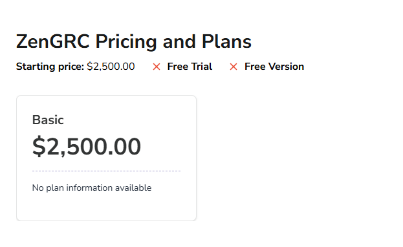This screenshot has width=403, height=247.
Task: Click the word "Version" in Free Version
Action: 287,67
